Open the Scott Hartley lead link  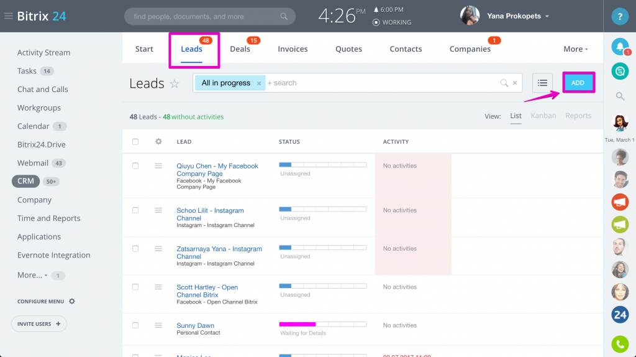(x=207, y=291)
